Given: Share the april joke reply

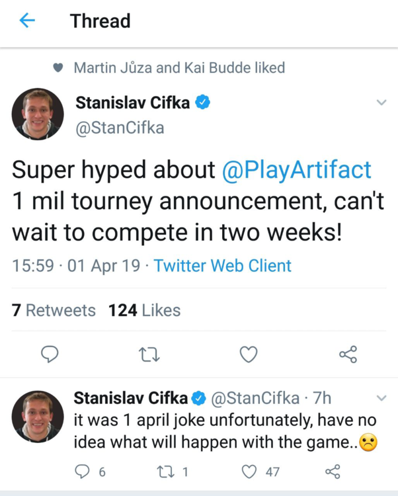Looking at the screenshot, I should (x=333, y=472).
